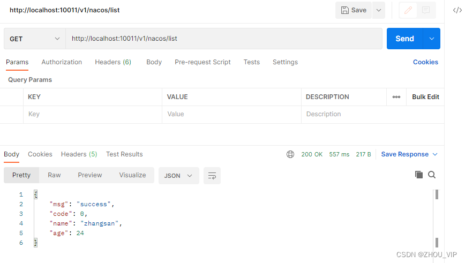The width and height of the screenshot is (465, 263).
Task: Click the 200 OK status text
Action: pos(312,154)
